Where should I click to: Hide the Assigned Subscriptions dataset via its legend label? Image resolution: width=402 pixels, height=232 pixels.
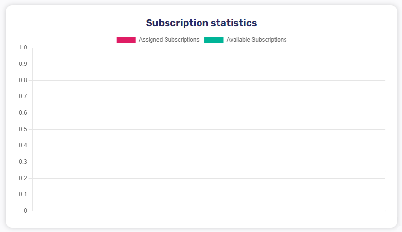(x=169, y=40)
